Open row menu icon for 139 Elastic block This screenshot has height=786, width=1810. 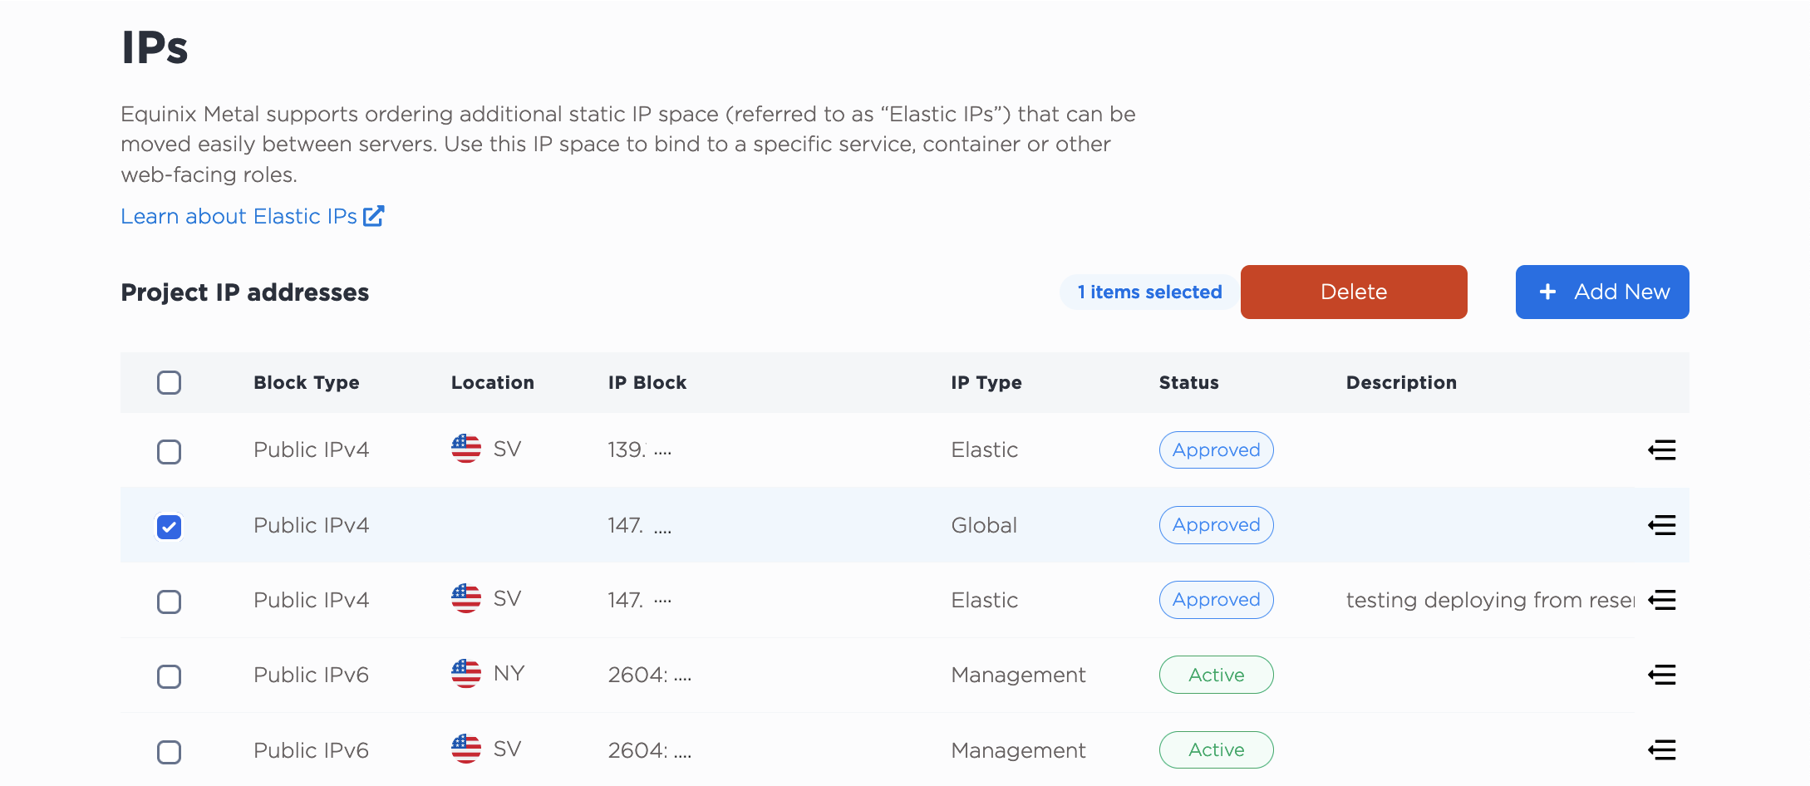(1661, 450)
